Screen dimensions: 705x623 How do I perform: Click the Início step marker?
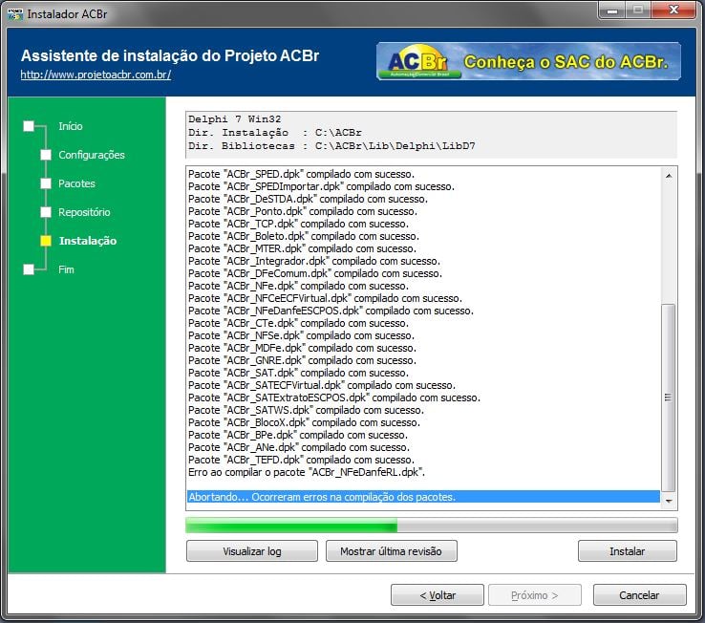click(x=29, y=126)
